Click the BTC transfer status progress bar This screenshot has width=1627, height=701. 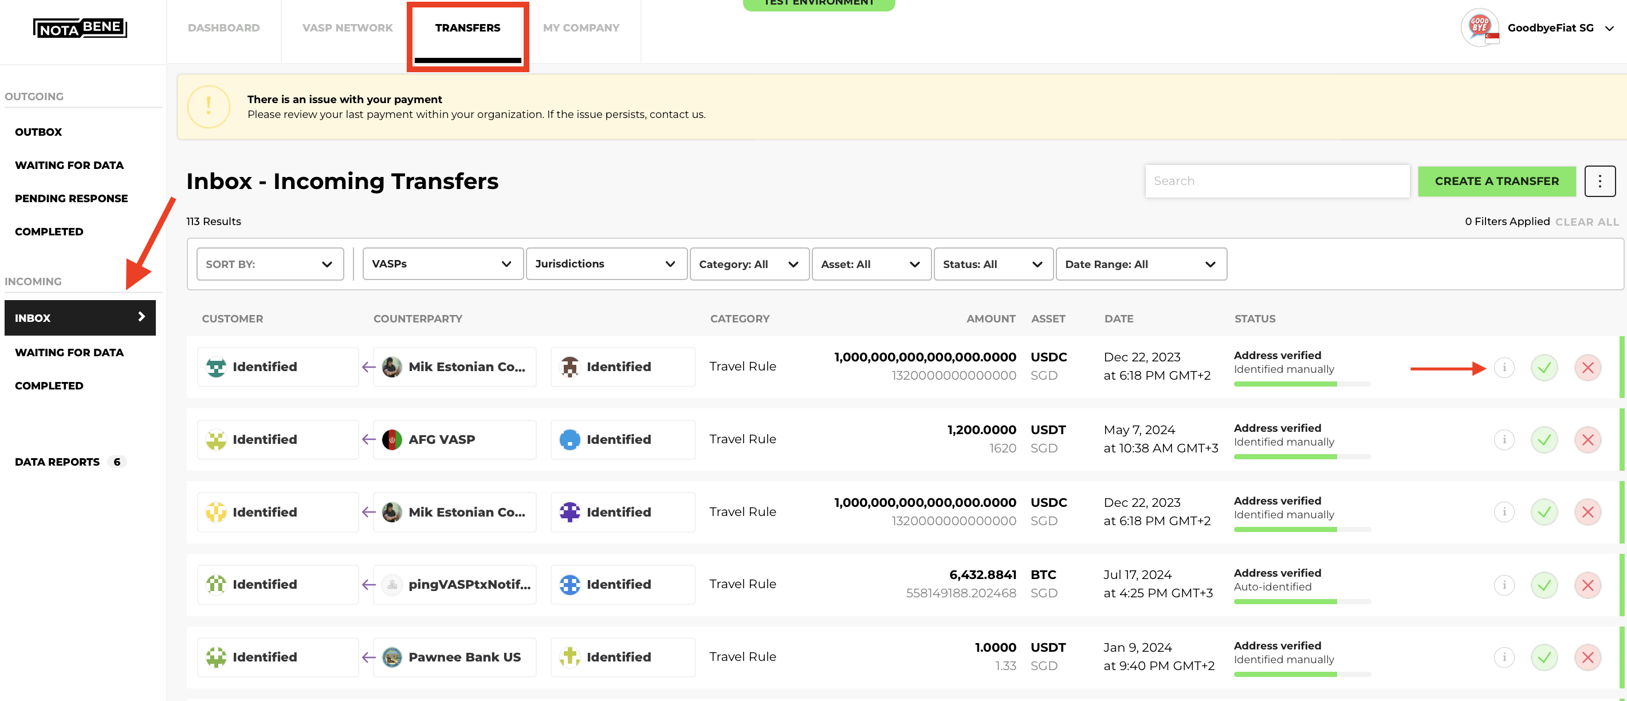[1302, 602]
